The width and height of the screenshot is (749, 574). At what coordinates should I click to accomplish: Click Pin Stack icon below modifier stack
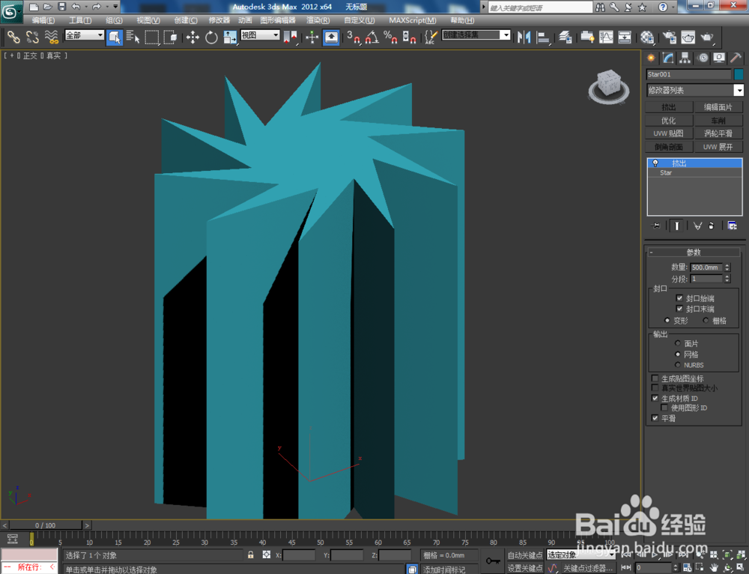656,226
